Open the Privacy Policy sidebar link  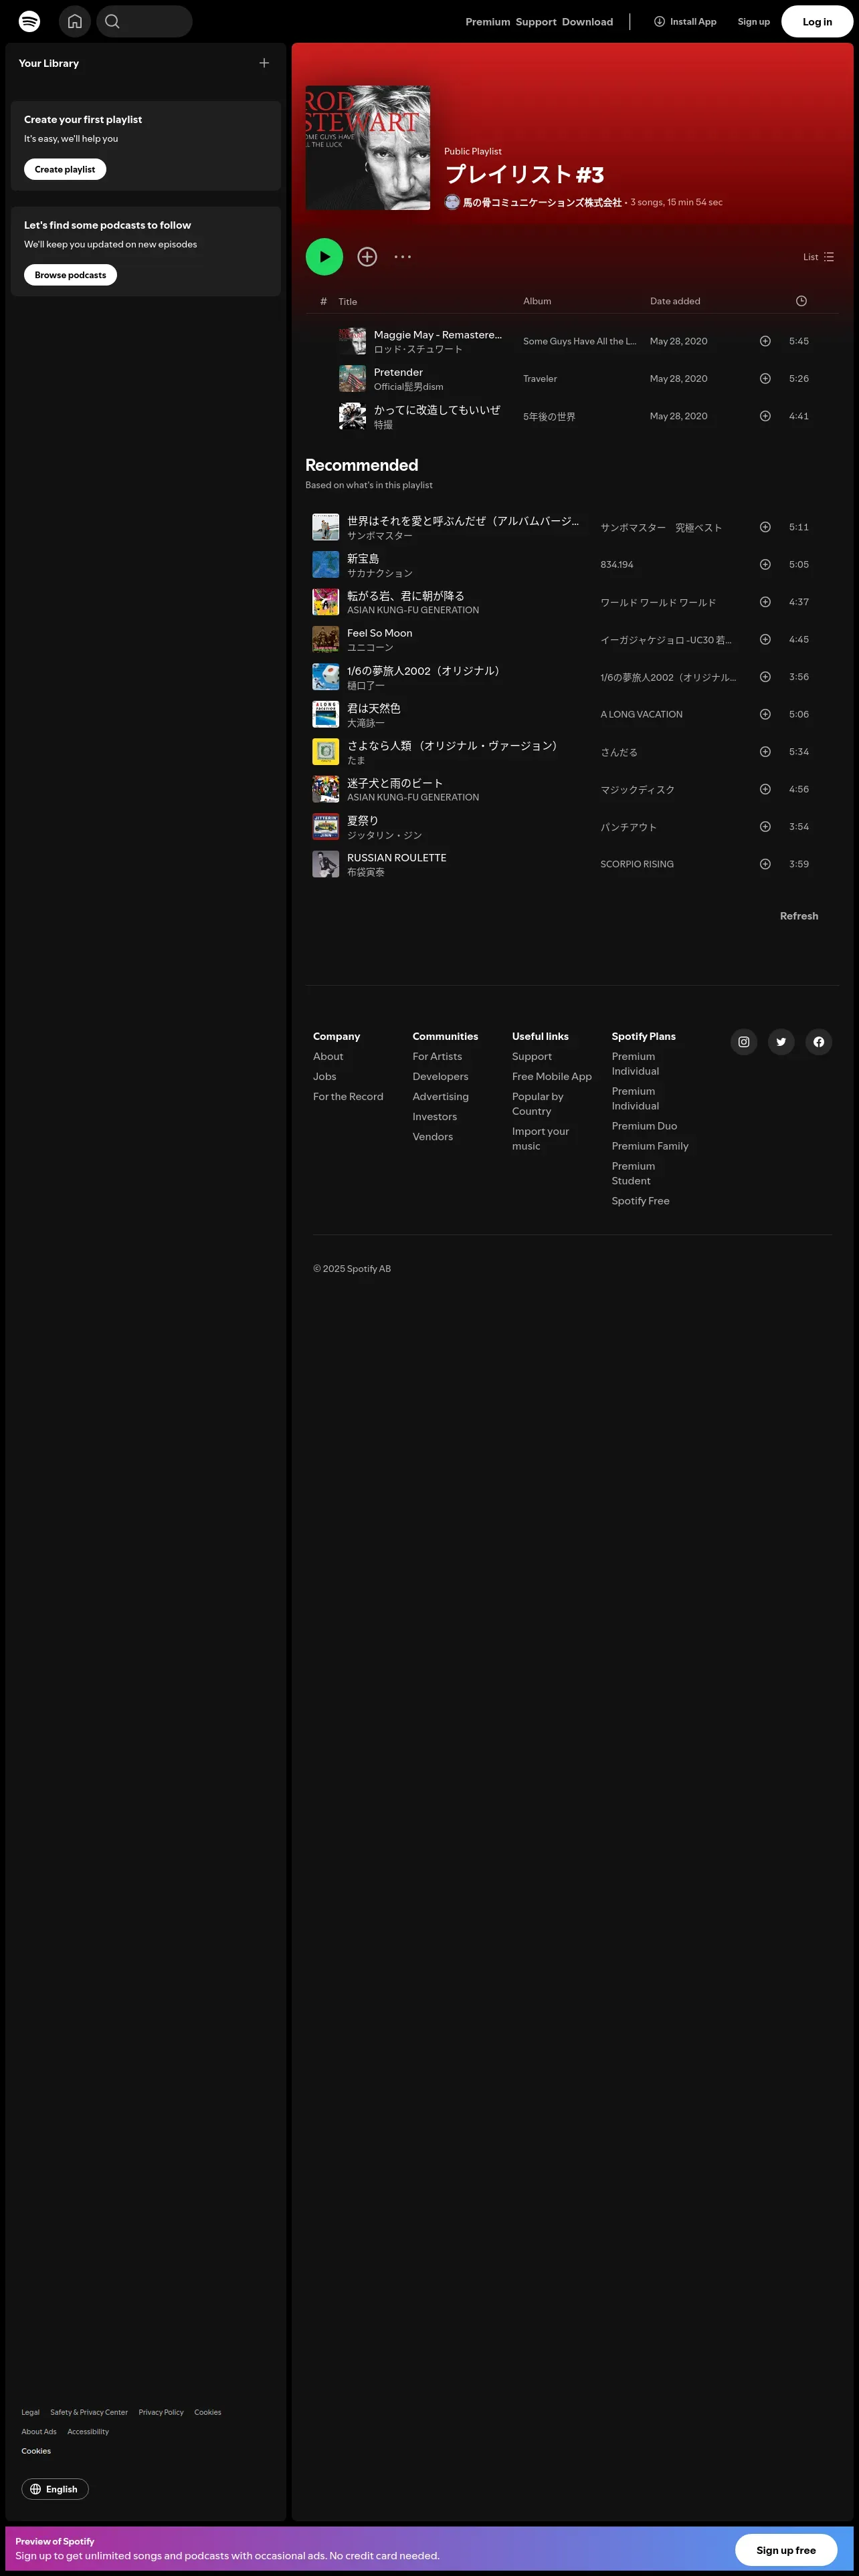coord(161,2412)
